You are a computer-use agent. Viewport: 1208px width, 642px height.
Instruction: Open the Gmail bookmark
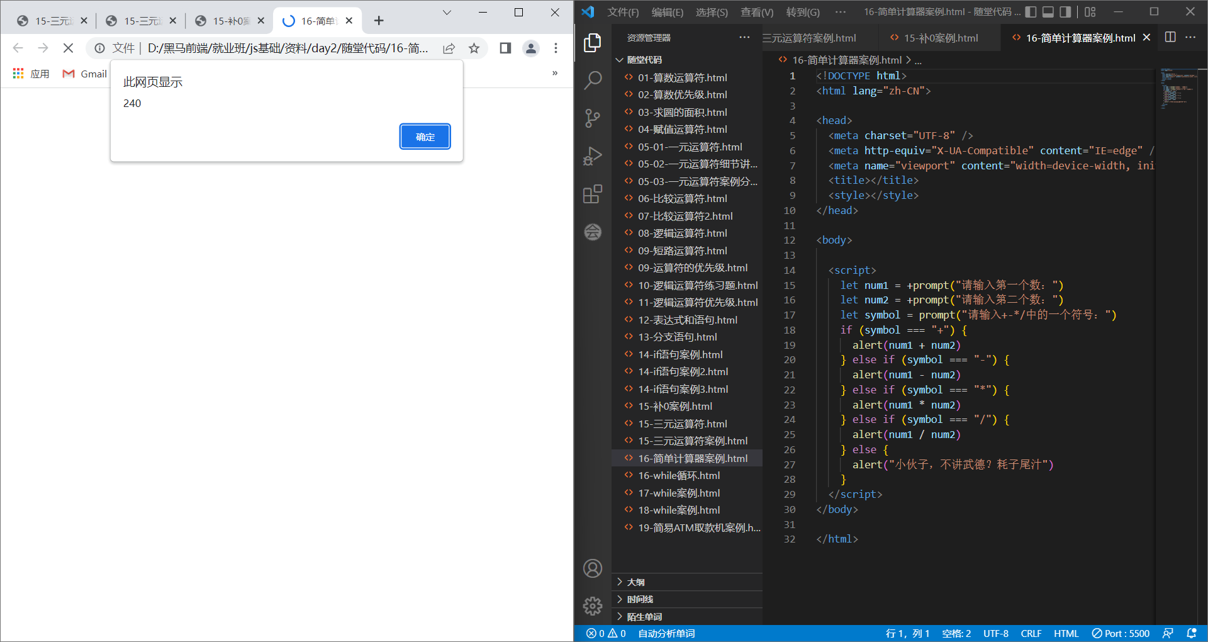pos(84,74)
